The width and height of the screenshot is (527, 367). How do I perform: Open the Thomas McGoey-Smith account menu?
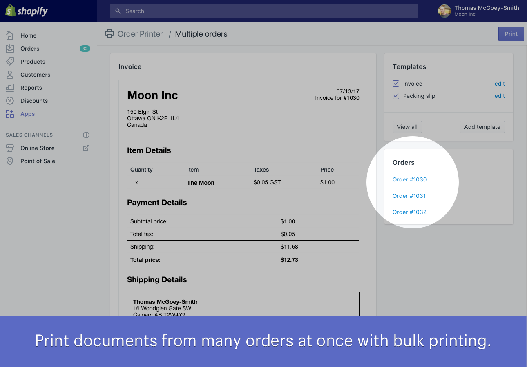[x=479, y=11]
